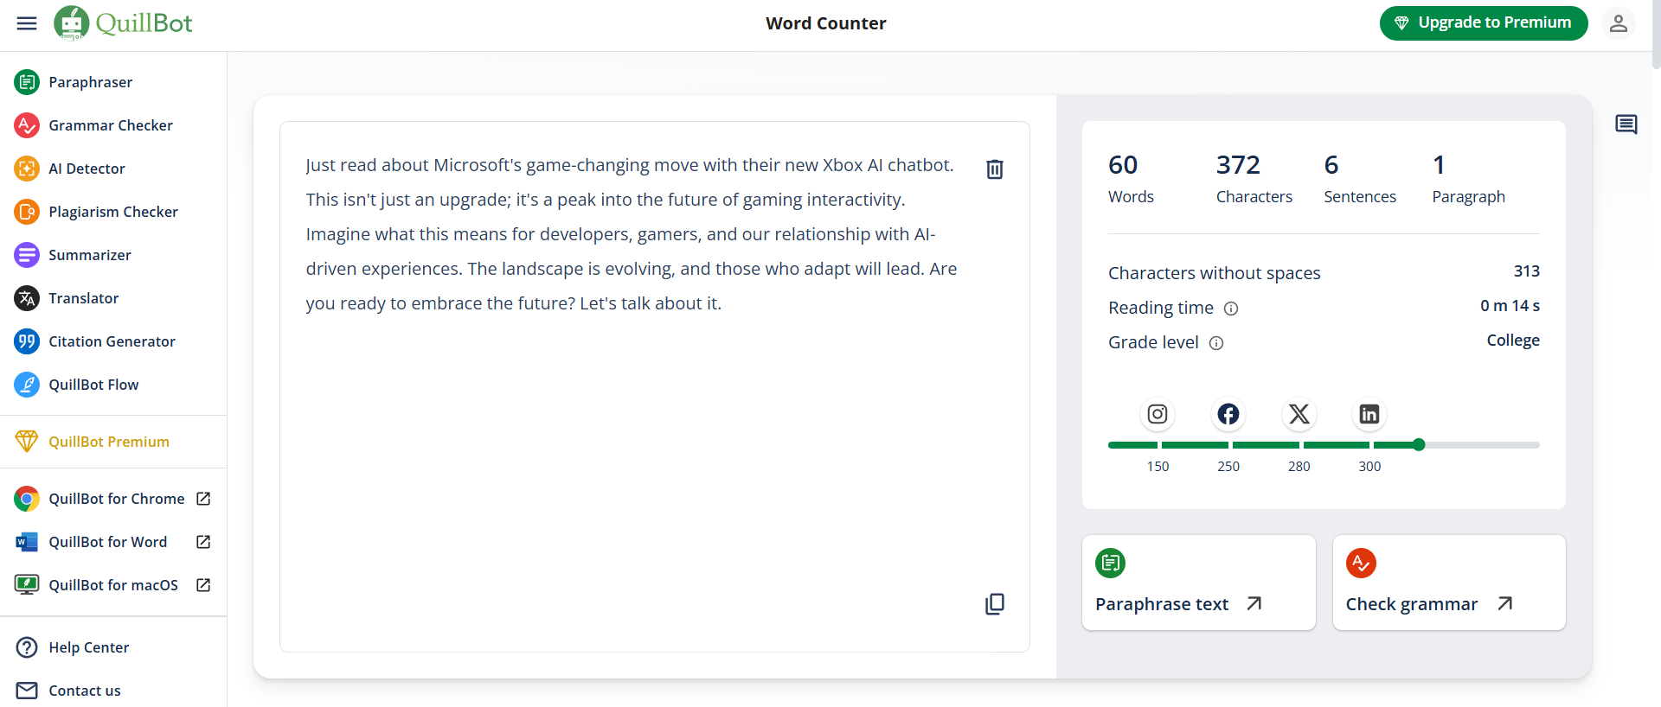Select the Instagram character limit icon
This screenshot has height=707, width=1661.
point(1158,414)
